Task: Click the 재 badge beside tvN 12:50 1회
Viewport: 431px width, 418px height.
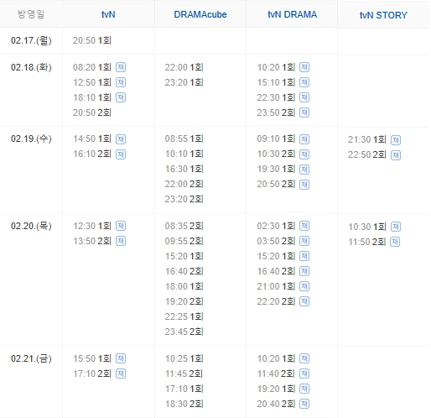Action: [121, 82]
